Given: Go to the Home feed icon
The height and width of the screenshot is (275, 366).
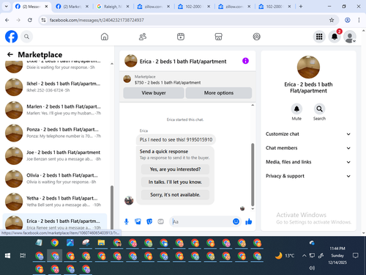Looking at the screenshot, I should coord(105,37).
